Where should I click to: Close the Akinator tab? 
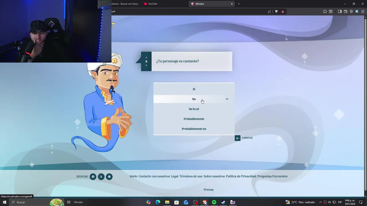pos(232,4)
